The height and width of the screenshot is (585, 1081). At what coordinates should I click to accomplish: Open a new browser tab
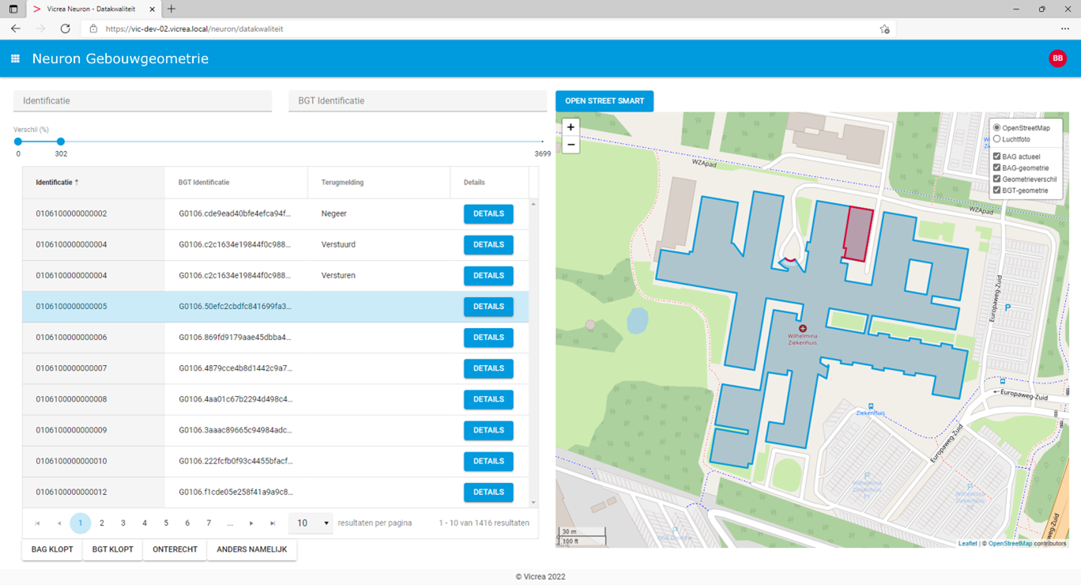click(x=171, y=9)
